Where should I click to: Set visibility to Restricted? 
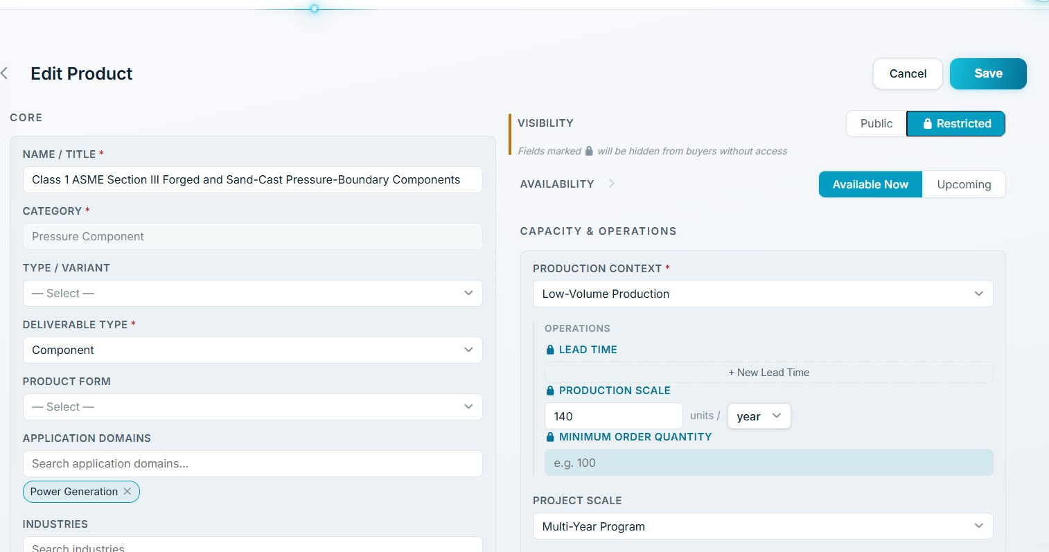tap(956, 123)
